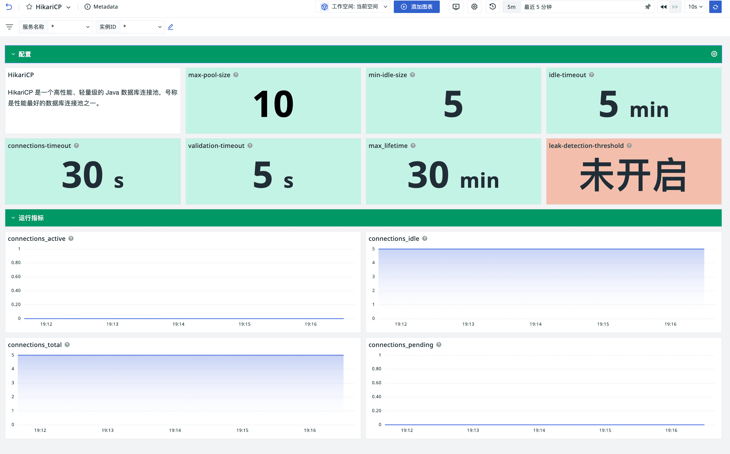
Task: Open the history clock icon
Action: [492, 7]
